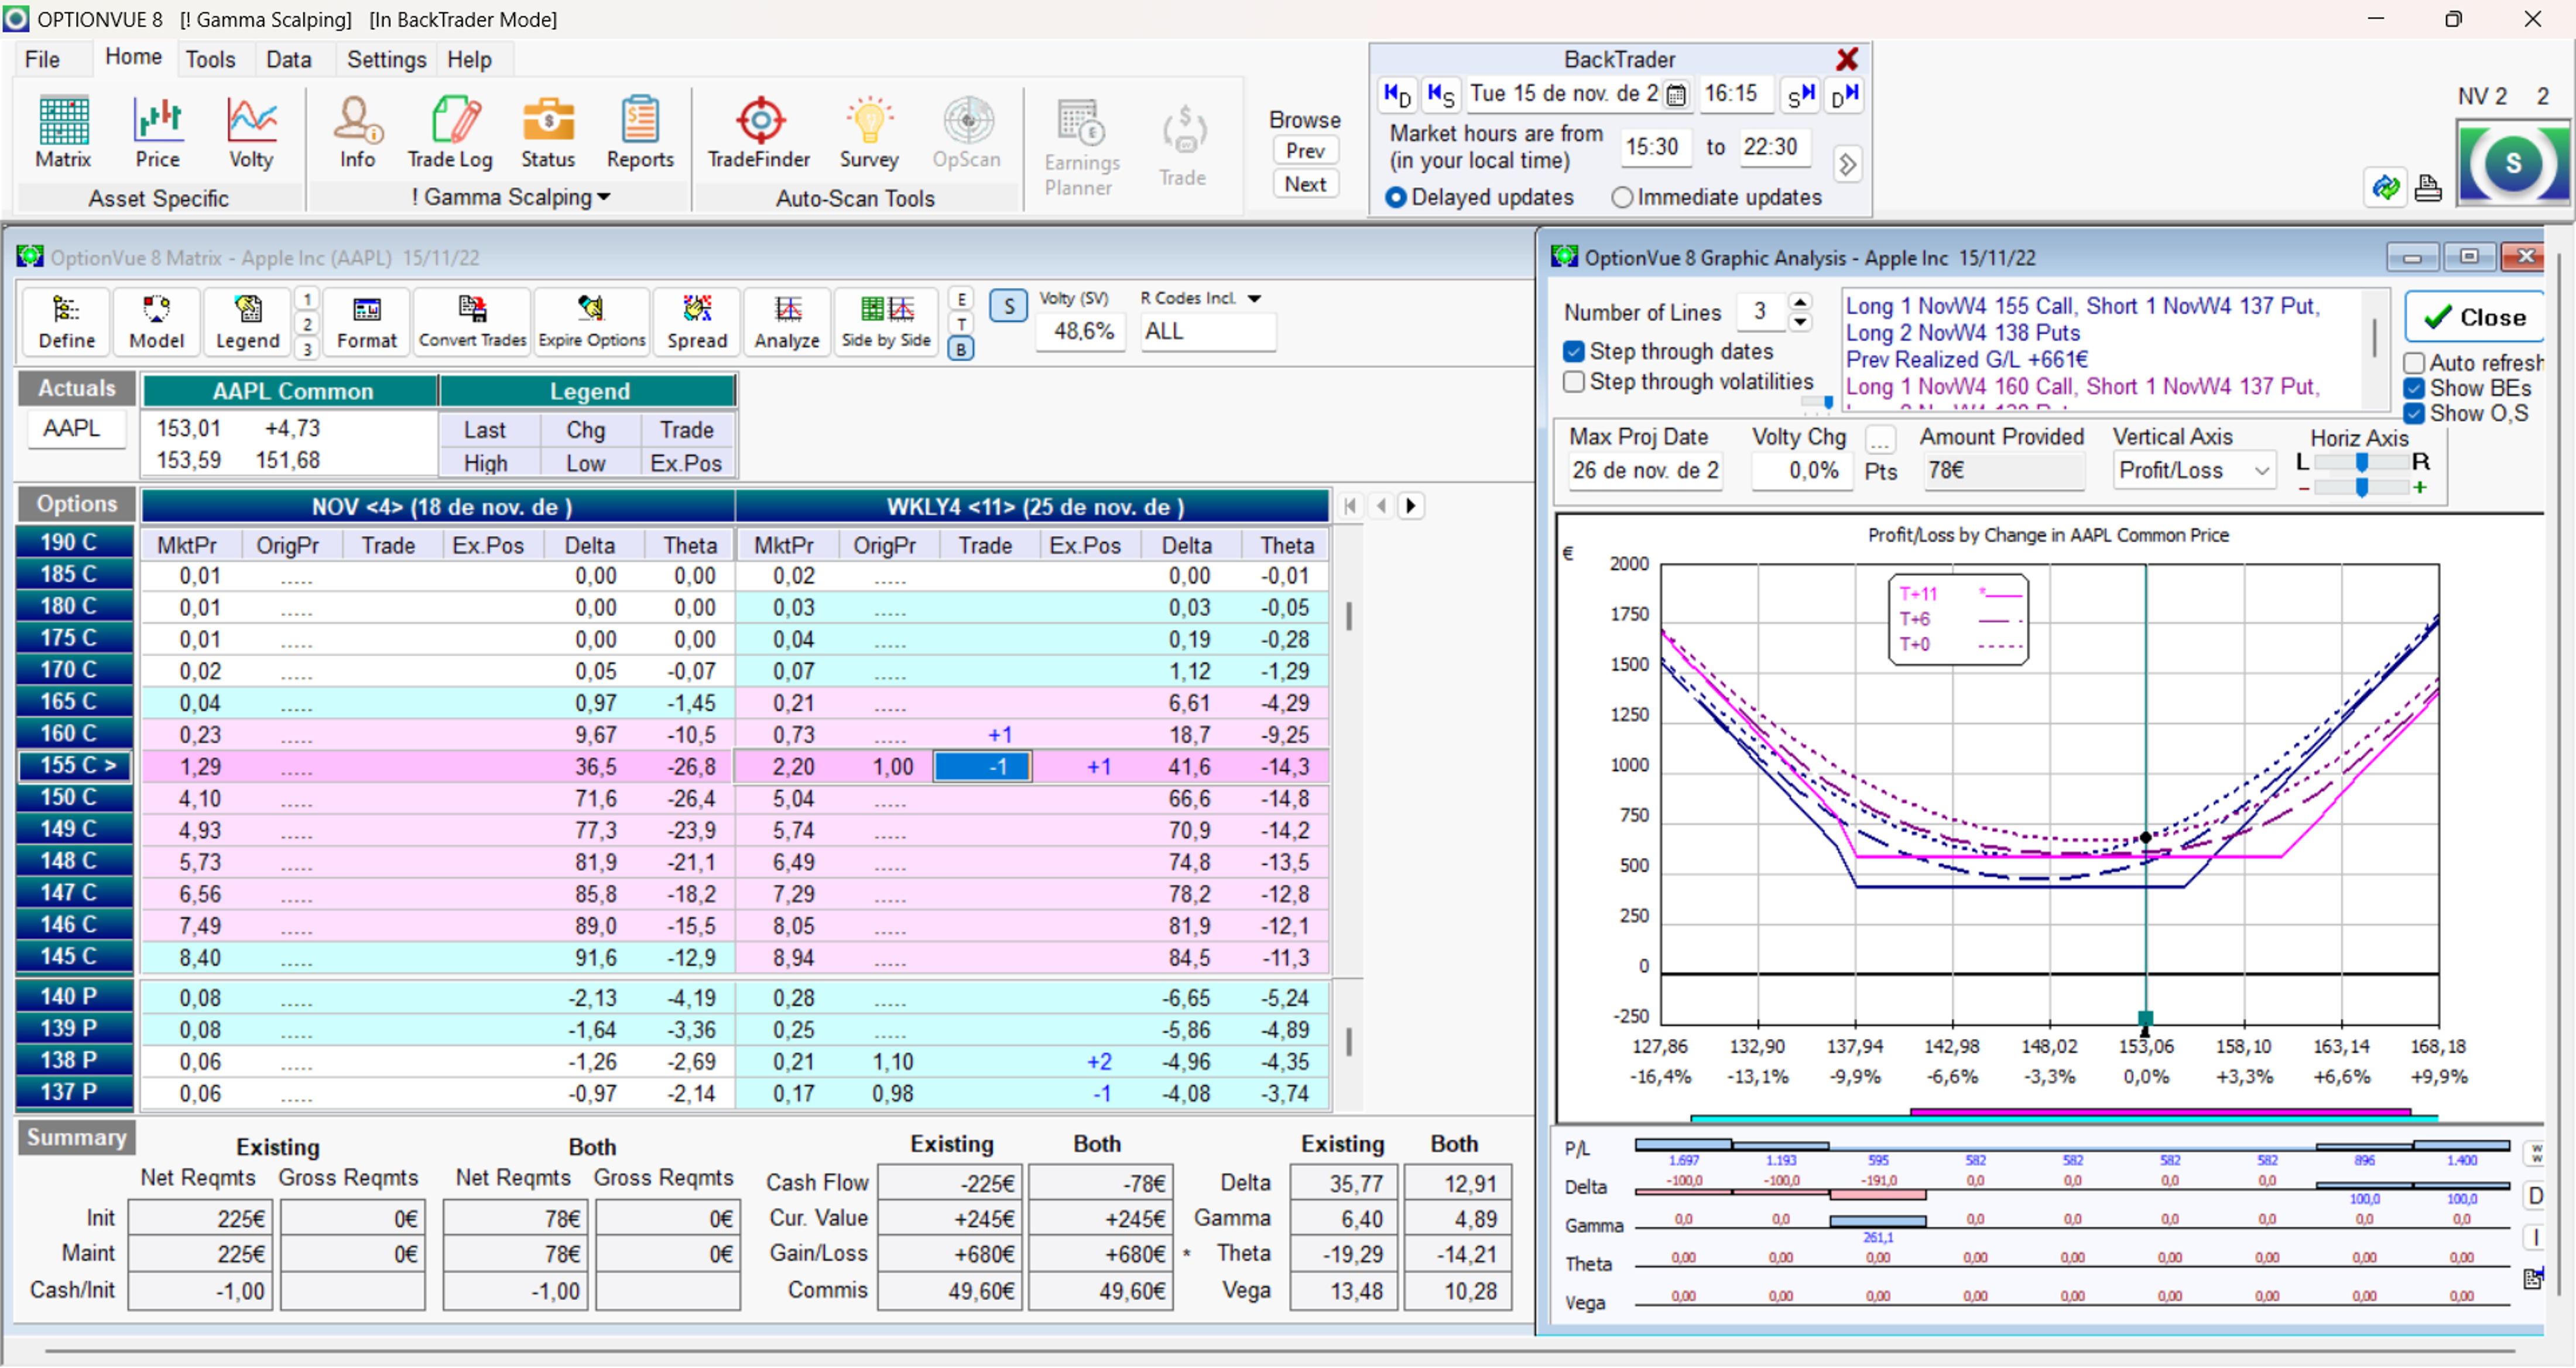Viewport: 2576px width, 1368px height.
Task: Click the Options section button
Action: pos(76,504)
